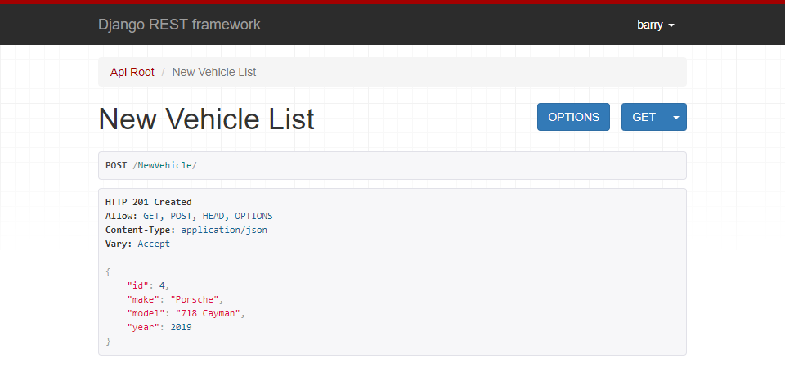Expand the GET format dropdown caret
This screenshot has height=372, width=785.
coord(676,117)
